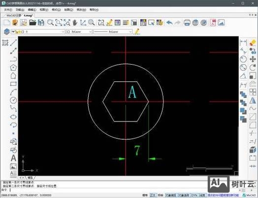Image resolution: width=258 pixels, height=198 pixels.
Task: Open the Edit (E) menu
Action: tap(32, 10)
